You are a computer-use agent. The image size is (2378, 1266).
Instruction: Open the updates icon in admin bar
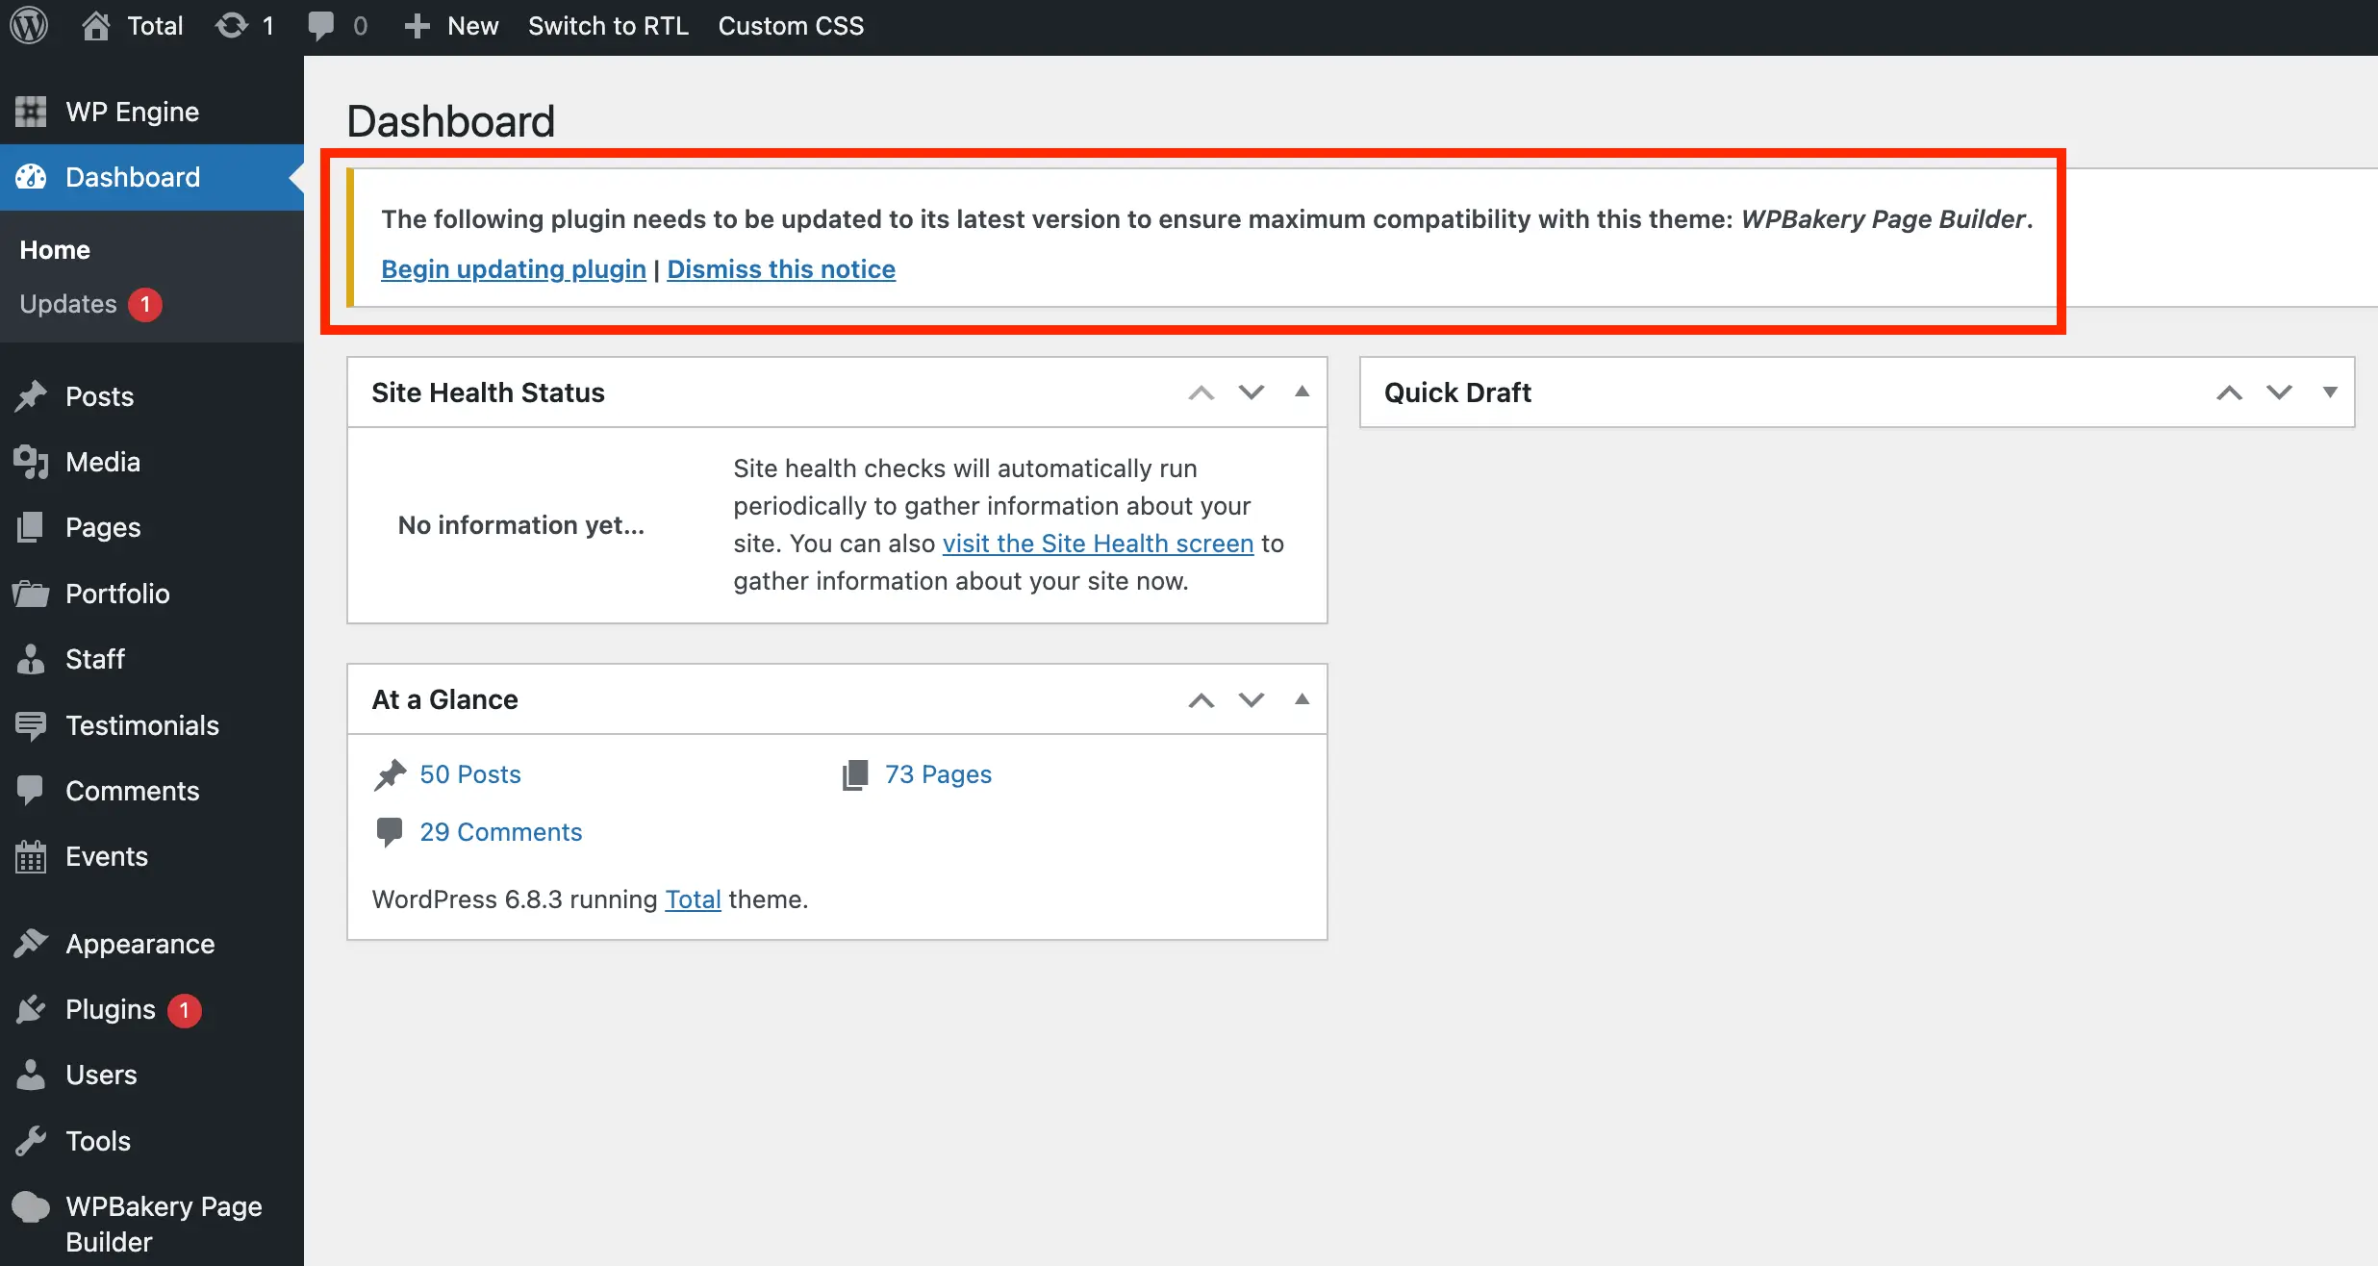click(x=232, y=26)
